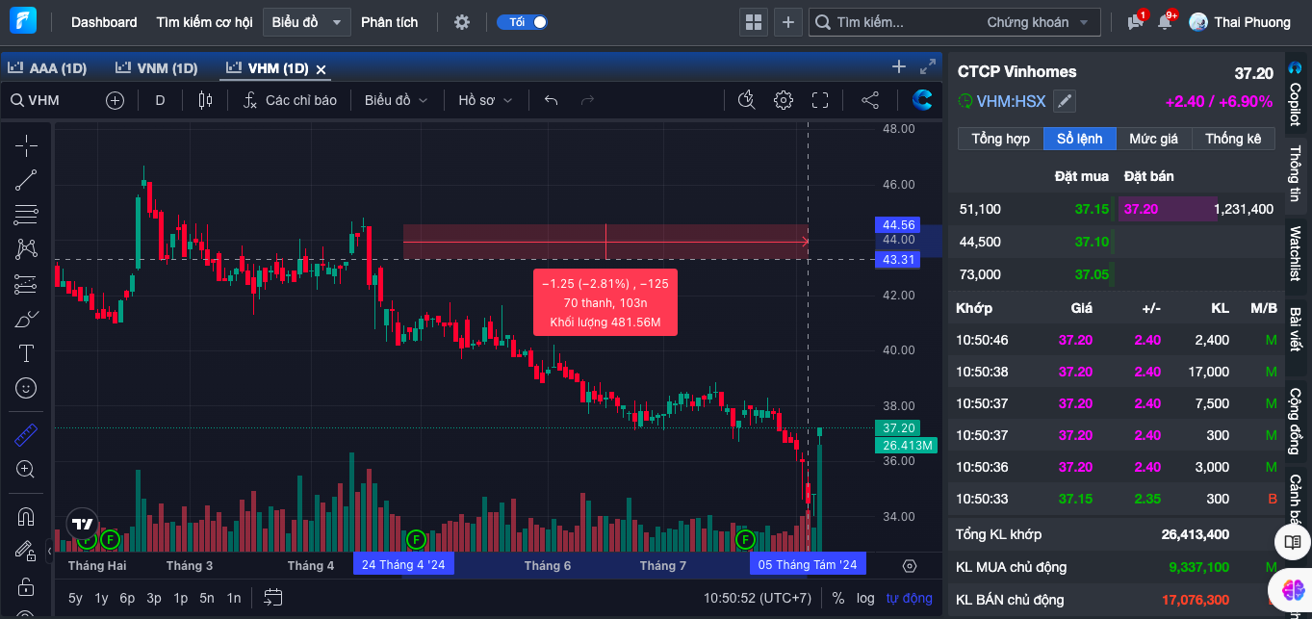The image size is (1312, 619).
Task: Change the D time interval
Action: click(x=160, y=100)
